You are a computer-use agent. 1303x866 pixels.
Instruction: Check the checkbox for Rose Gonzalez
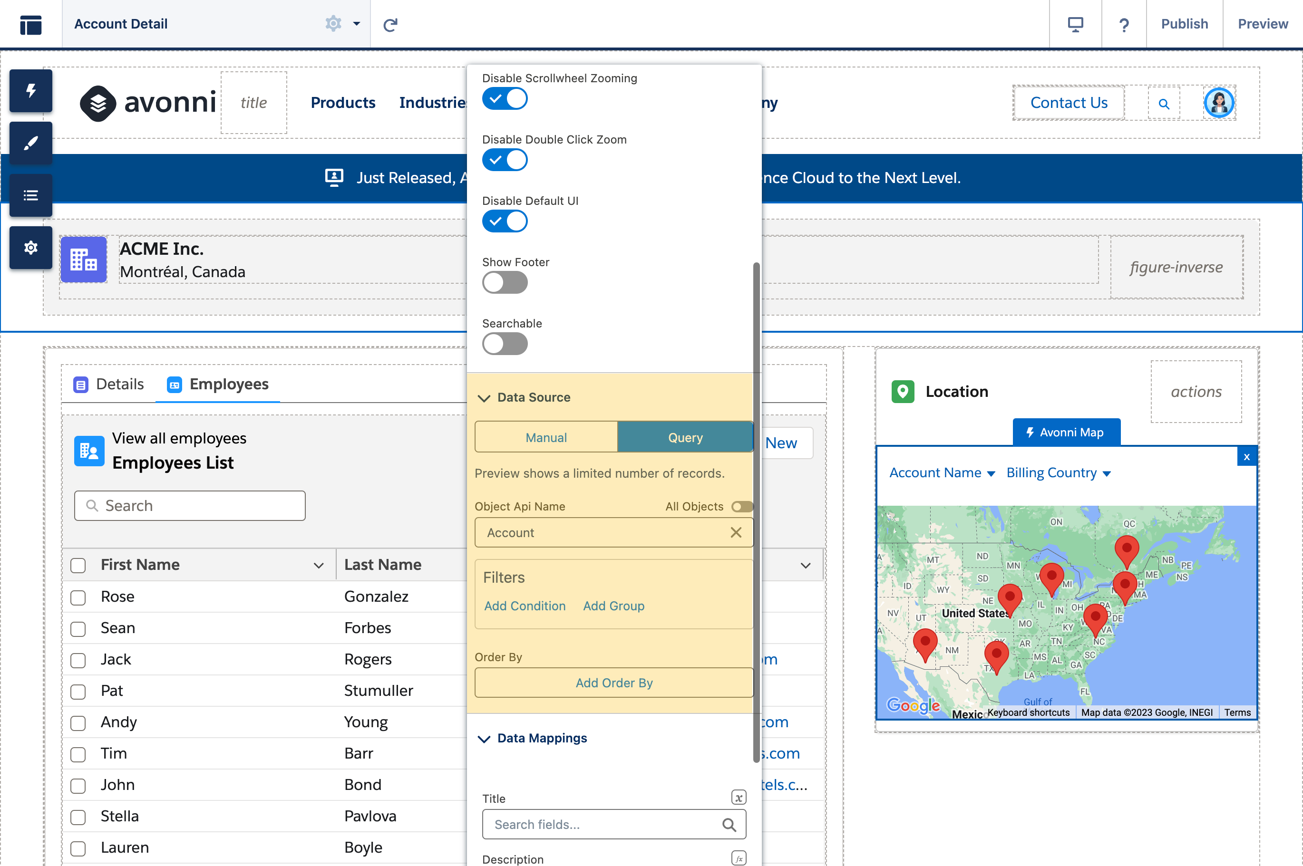coord(78,597)
